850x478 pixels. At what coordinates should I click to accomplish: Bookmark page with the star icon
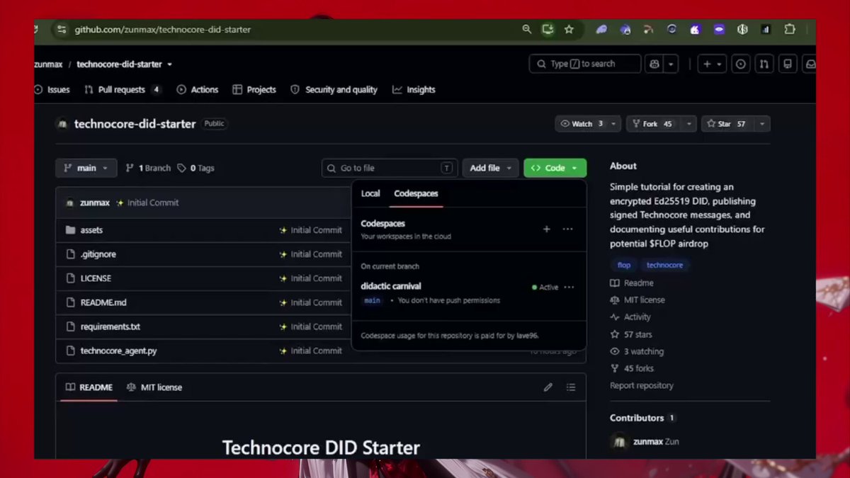[x=569, y=30]
